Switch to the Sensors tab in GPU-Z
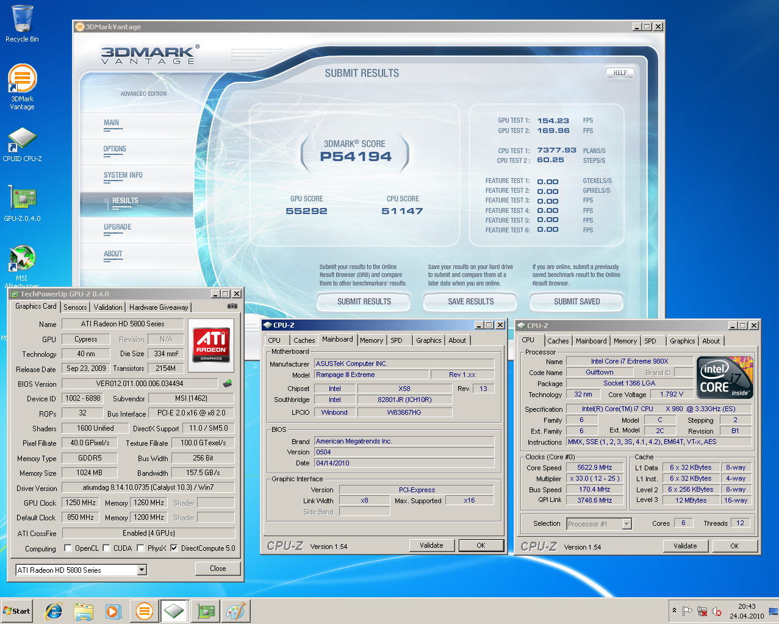This screenshot has height=624, width=779. pyautogui.click(x=75, y=307)
